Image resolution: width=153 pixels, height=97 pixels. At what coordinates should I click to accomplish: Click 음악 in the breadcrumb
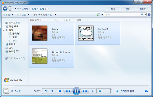(x=34, y=9)
